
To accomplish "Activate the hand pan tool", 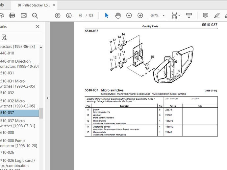I will coord(118,15).
